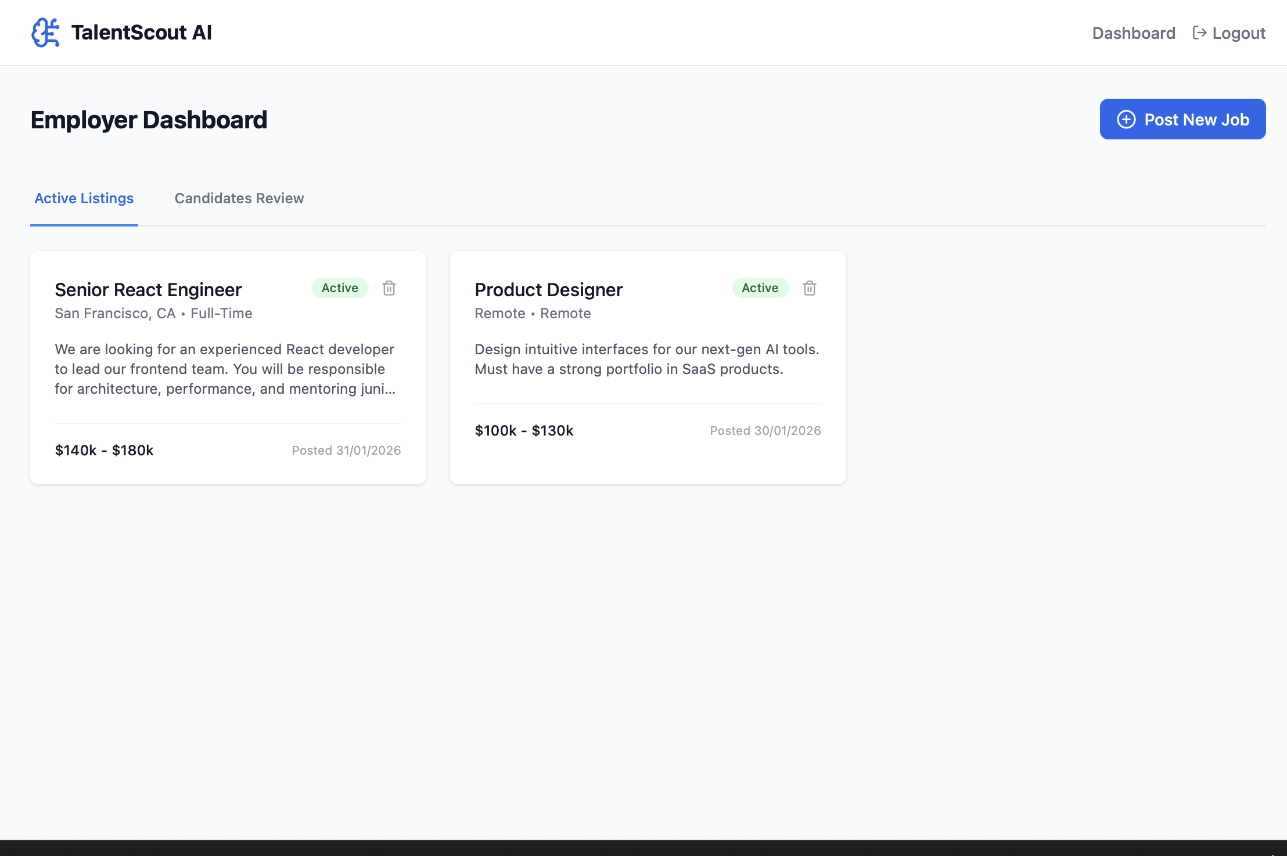The width and height of the screenshot is (1287, 856).
Task: Open the Product Designer job title
Action: [548, 290]
